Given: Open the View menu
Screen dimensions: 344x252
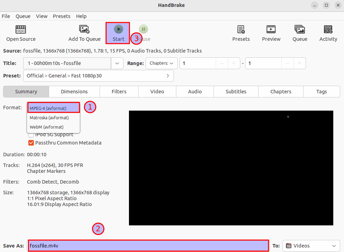Looking at the screenshot, I should click(42, 16).
